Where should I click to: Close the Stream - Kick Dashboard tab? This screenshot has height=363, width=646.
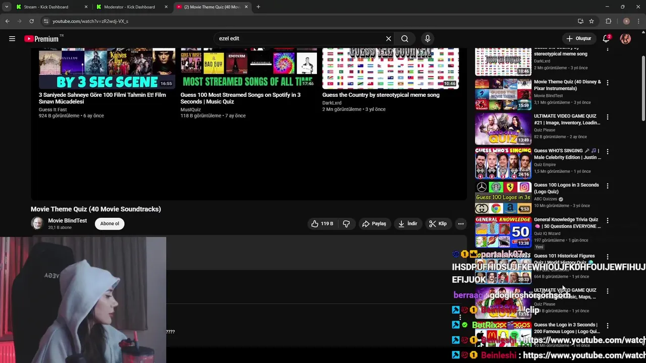[x=86, y=7]
